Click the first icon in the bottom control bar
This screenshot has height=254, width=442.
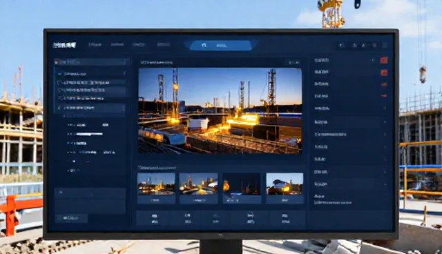coord(155,218)
